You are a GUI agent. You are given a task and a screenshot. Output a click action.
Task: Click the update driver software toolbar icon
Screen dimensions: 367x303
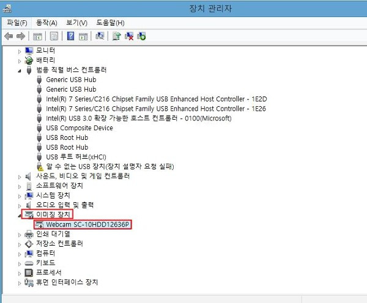[117, 36]
